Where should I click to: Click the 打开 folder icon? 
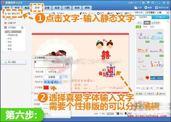tap(136, 8)
